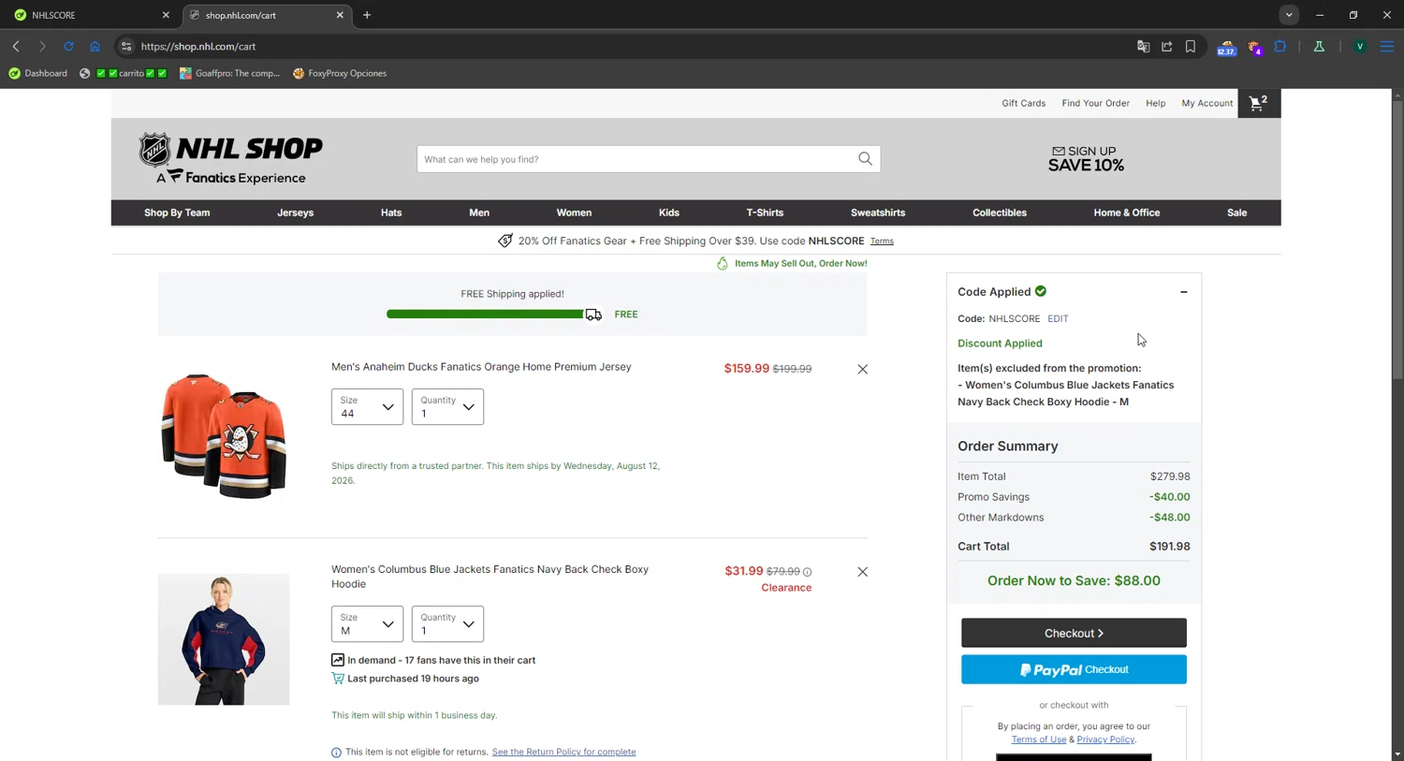Go back with the browser back arrow

[x=16, y=46]
